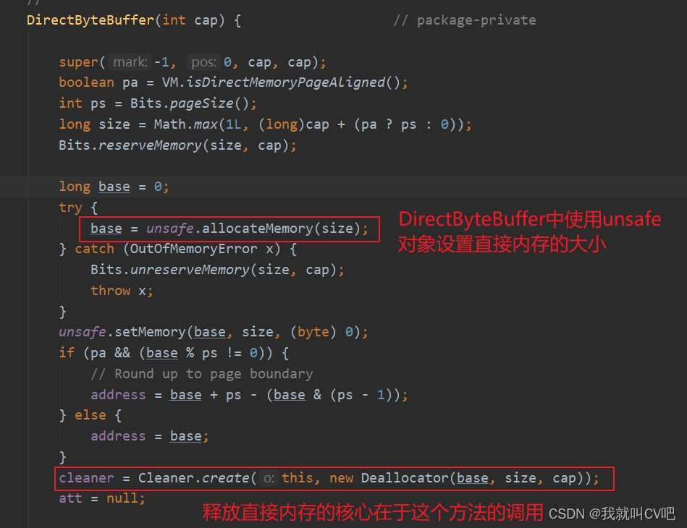The height and width of the screenshot is (528, 687).
Task: Click OutOfMemoryError in catch clause
Action: coord(194,249)
